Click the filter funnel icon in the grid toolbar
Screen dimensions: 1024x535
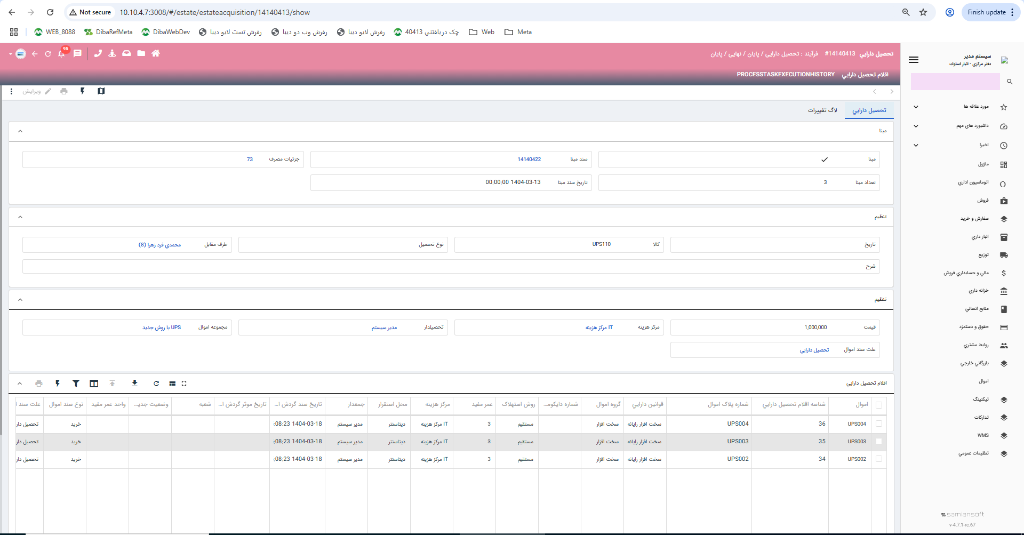pyautogui.click(x=76, y=384)
